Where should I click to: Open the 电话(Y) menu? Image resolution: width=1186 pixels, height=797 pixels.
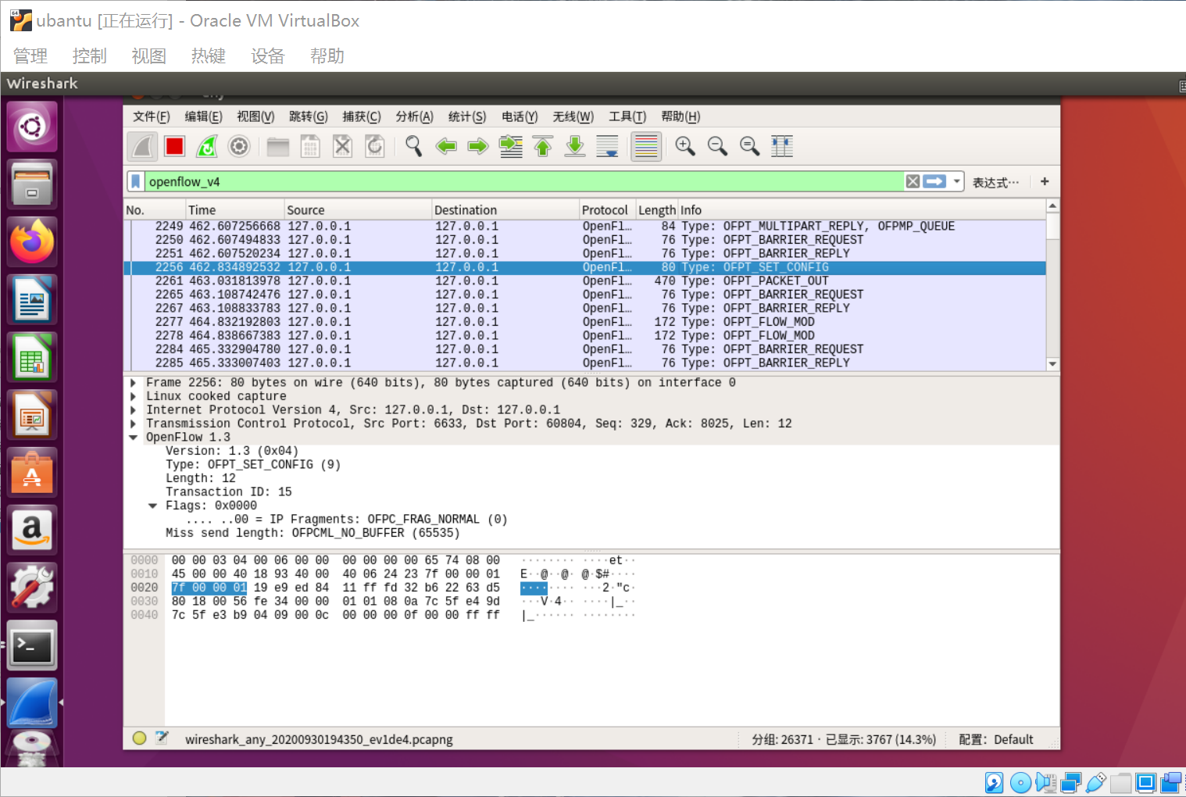[520, 116]
